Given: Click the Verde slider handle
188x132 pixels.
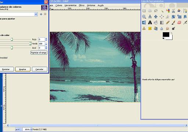Looking at the screenshot, I should click(x=30, y=44).
